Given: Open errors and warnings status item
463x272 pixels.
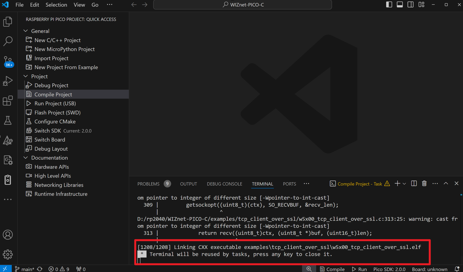Looking at the screenshot, I should pyautogui.click(x=59, y=269).
